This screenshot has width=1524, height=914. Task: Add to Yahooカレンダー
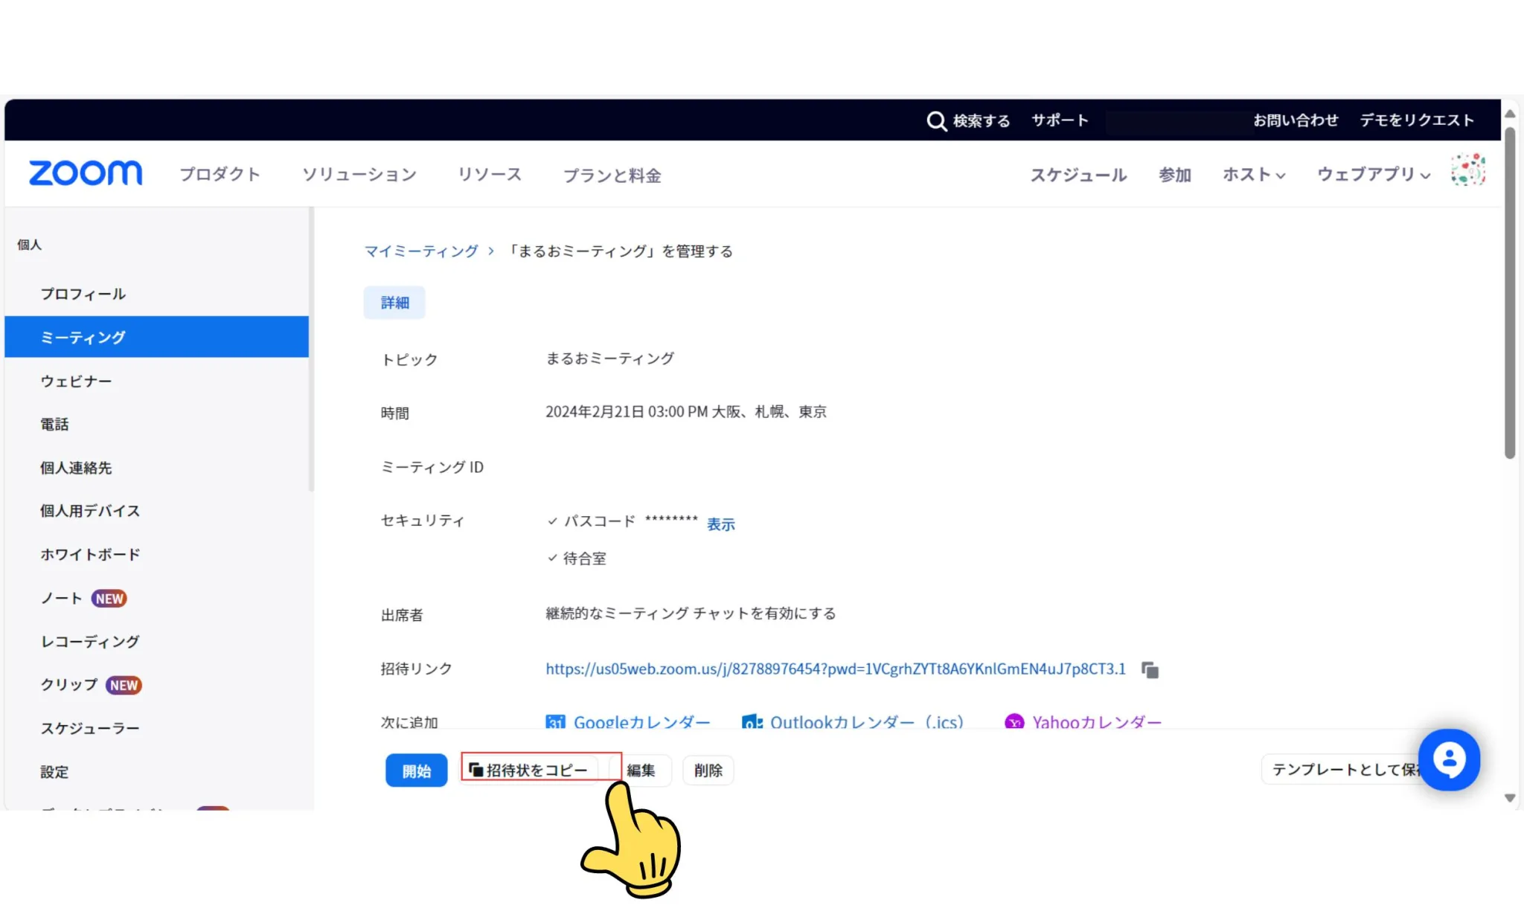coord(1097,721)
